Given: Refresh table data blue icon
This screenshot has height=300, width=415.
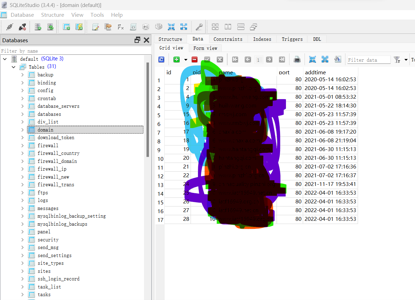Looking at the screenshot, I should coord(161,60).
